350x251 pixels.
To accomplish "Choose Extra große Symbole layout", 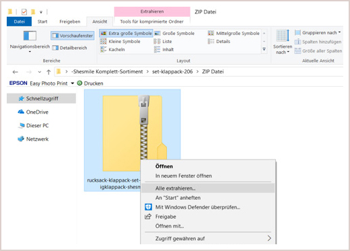I will point(126,33).
